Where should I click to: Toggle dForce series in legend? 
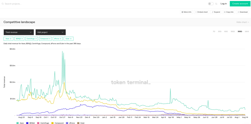70,123
